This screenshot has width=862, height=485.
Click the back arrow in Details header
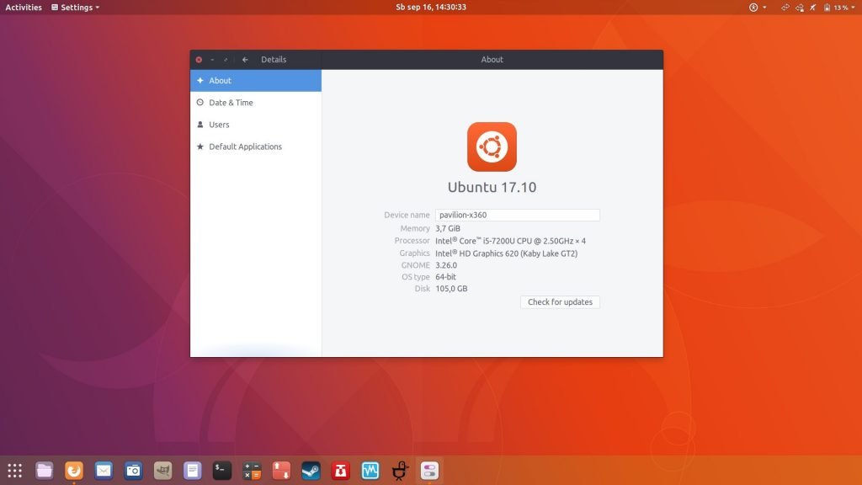(x=245, y=60)
